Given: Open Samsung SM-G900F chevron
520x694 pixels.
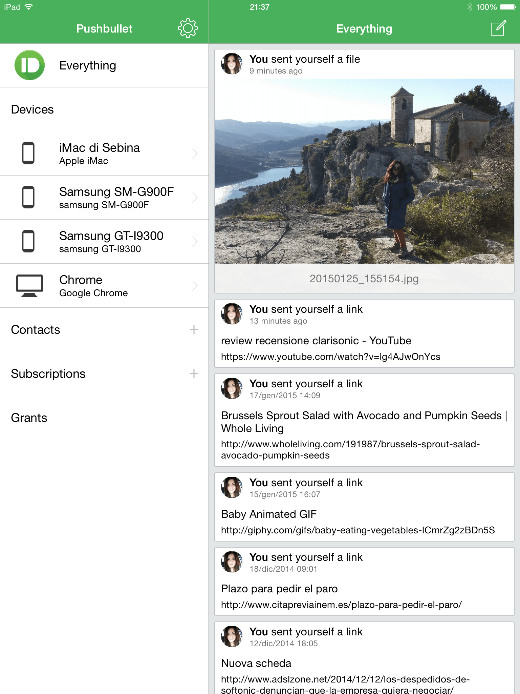Looking at the screenshot, I should click(x=195, y=198).
